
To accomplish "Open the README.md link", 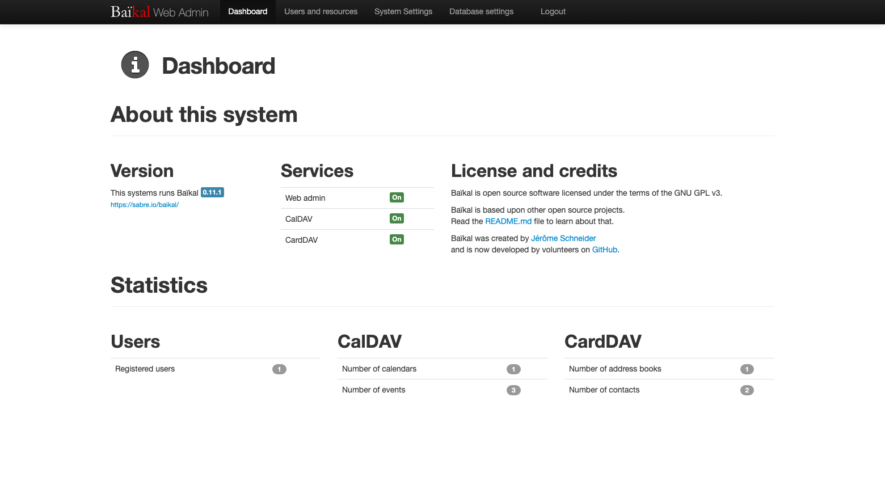I will click(508, 221).
